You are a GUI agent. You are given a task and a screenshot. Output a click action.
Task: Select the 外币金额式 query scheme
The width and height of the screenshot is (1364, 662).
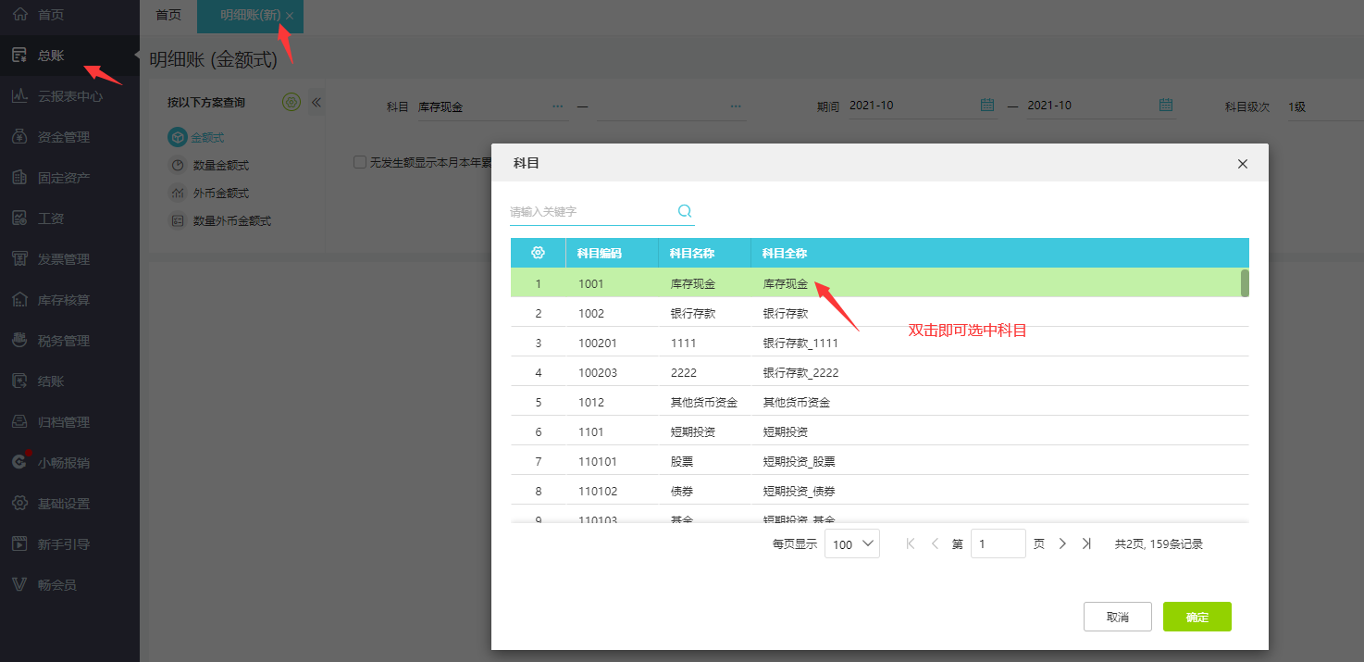click(x=220, y=194)
